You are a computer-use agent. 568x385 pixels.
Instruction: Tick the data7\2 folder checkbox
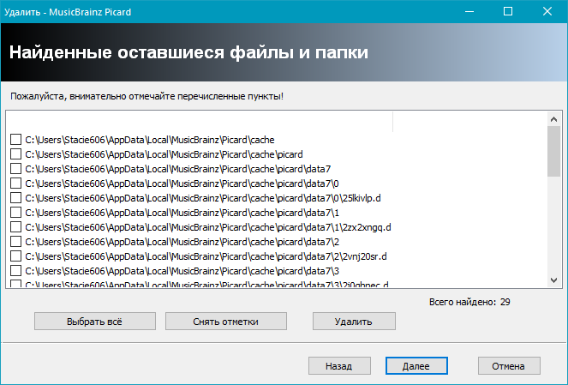point(15,242)
